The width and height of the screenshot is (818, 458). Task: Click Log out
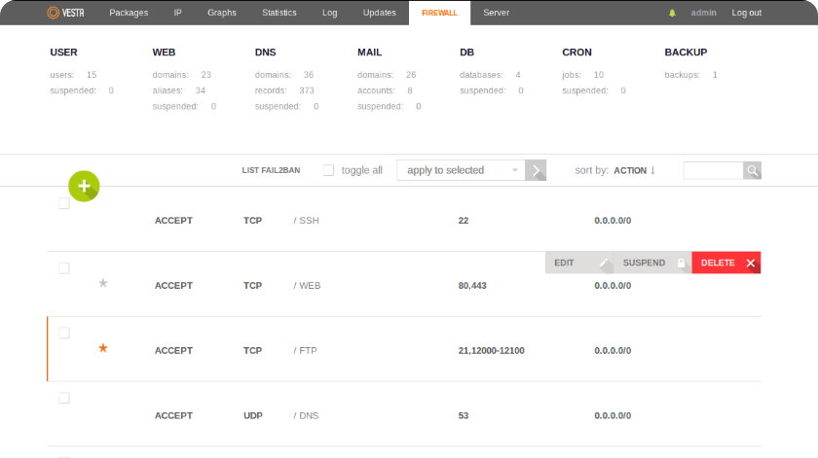tap(746, 13)
